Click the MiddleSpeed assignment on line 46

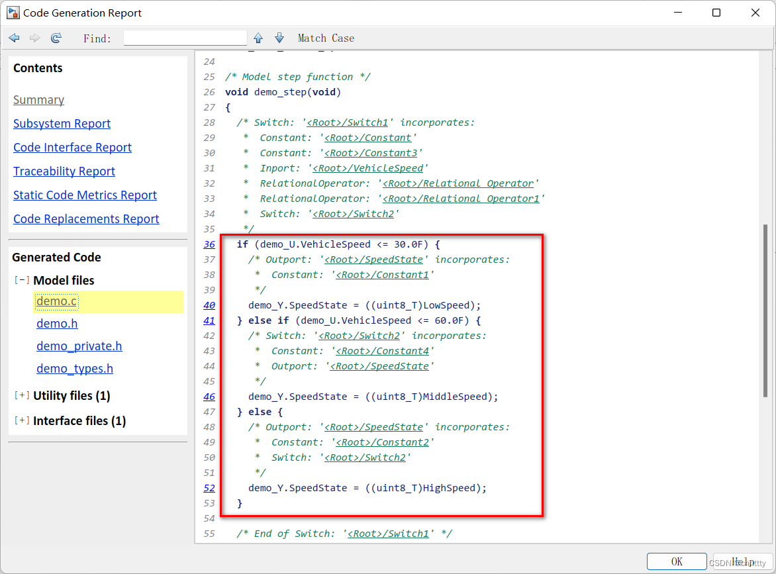(x=373, y=397)
